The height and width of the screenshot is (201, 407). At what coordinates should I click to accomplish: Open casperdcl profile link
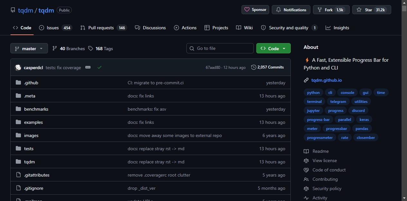click(33, 68)
